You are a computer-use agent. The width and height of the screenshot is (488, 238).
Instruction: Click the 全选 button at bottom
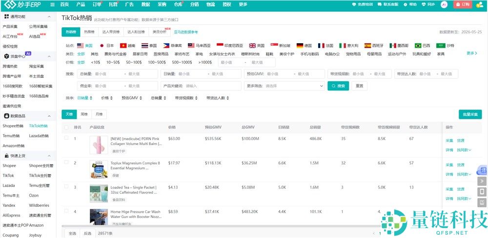click(72, 233)
